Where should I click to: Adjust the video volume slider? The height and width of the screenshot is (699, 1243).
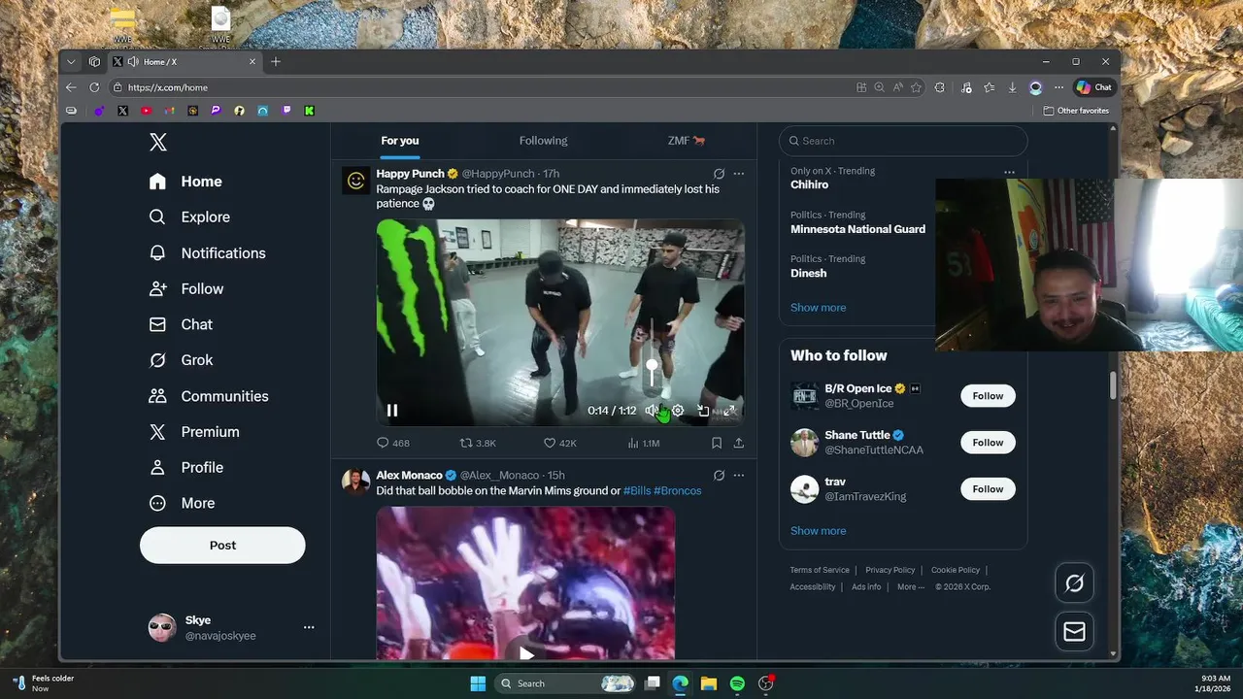coord(652,366)
